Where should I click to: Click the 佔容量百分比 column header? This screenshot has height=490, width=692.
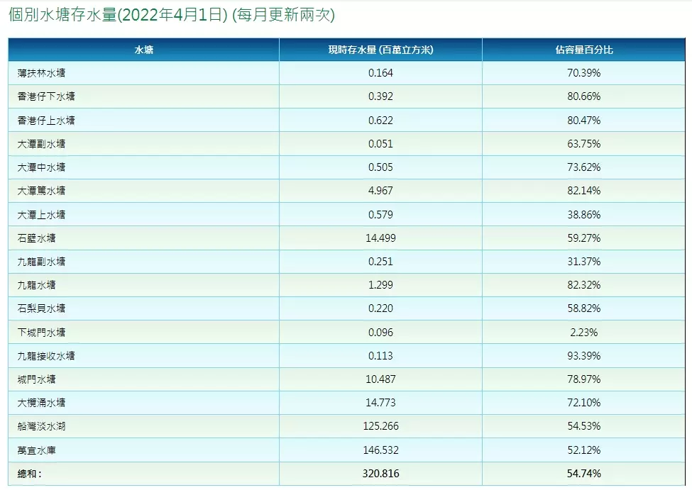pos(584,50)
